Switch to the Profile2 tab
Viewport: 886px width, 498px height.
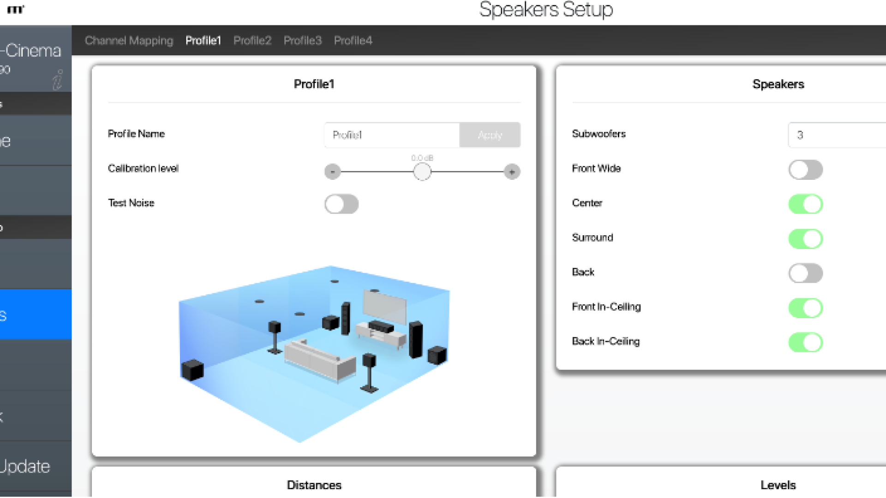(252, 41)
